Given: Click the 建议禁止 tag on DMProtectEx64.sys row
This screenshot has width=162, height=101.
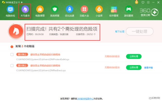Looking at the screenshot, I should pyautogui.click(x=22, y=54).
